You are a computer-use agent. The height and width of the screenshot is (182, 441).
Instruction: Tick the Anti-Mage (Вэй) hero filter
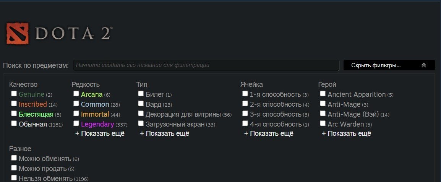click(323, 113)
